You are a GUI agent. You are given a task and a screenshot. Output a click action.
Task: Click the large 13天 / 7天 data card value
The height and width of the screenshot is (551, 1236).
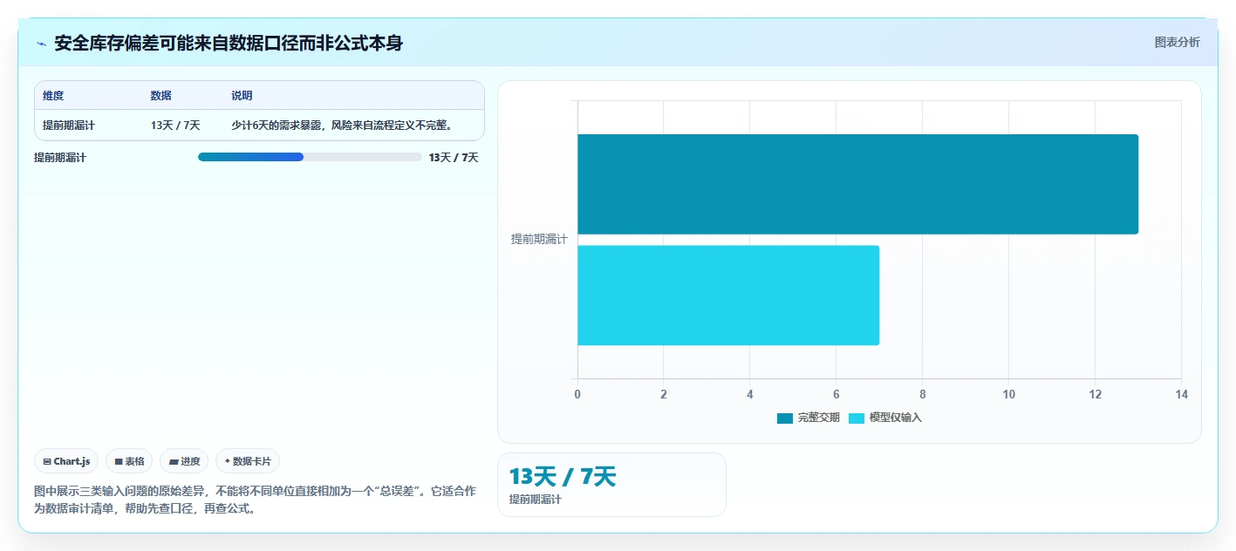[563, 476]
